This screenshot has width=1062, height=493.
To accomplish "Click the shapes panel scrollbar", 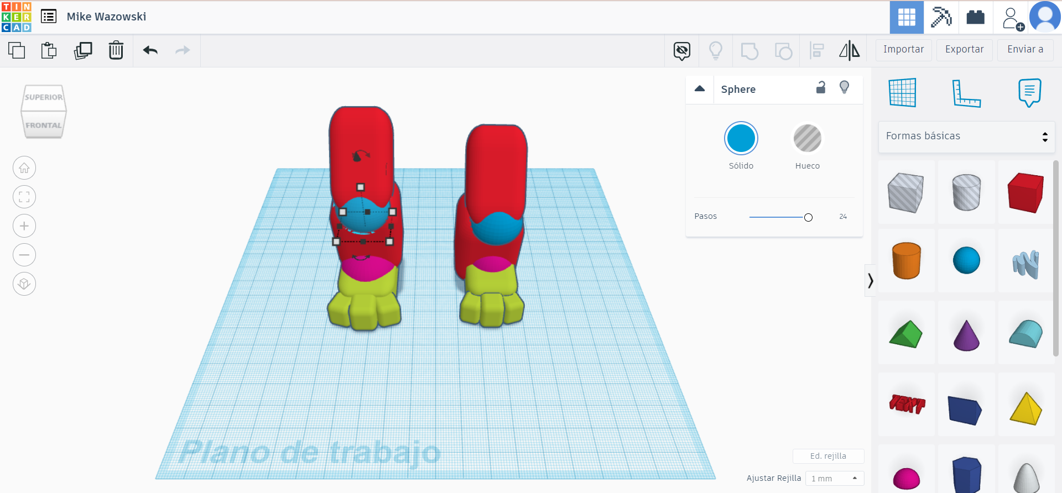I will (1056, 258).
